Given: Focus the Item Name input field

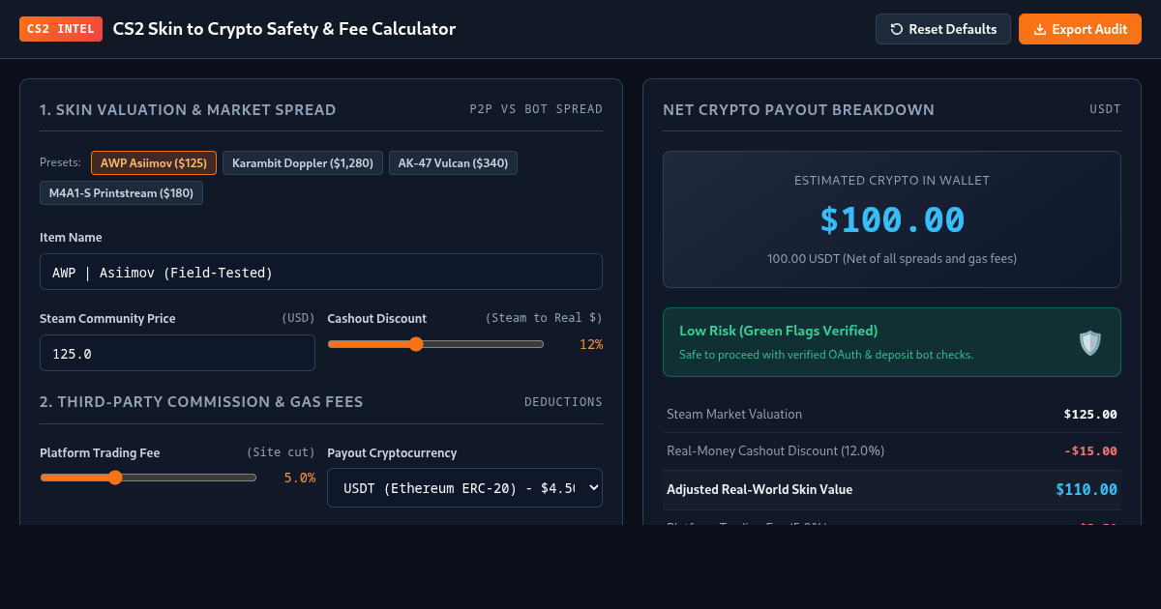Looking at the screenshot, I should point(321,272).
